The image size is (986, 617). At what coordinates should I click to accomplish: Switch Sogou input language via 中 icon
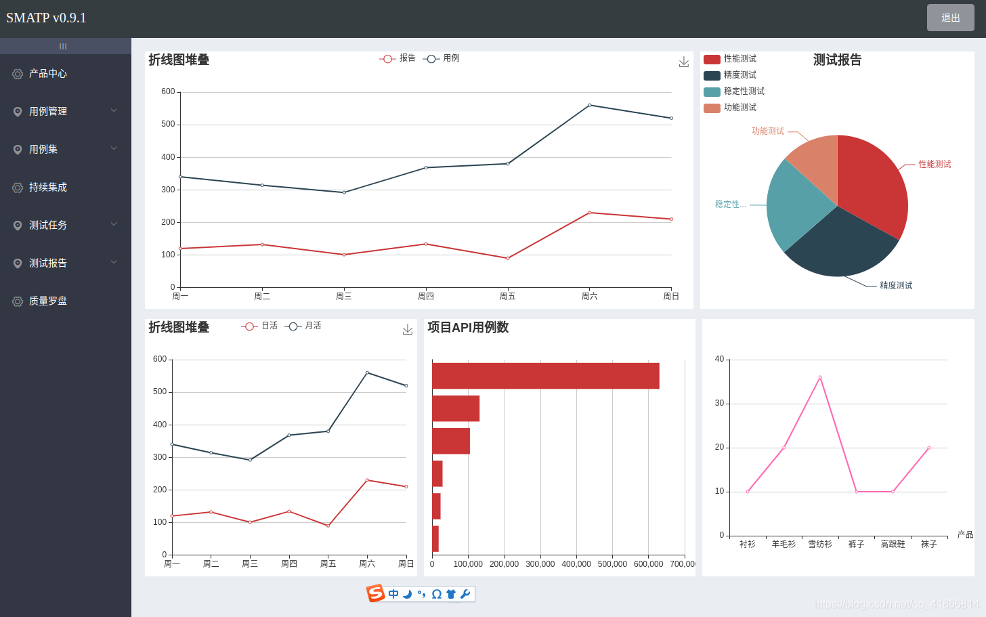click(393, 594)
